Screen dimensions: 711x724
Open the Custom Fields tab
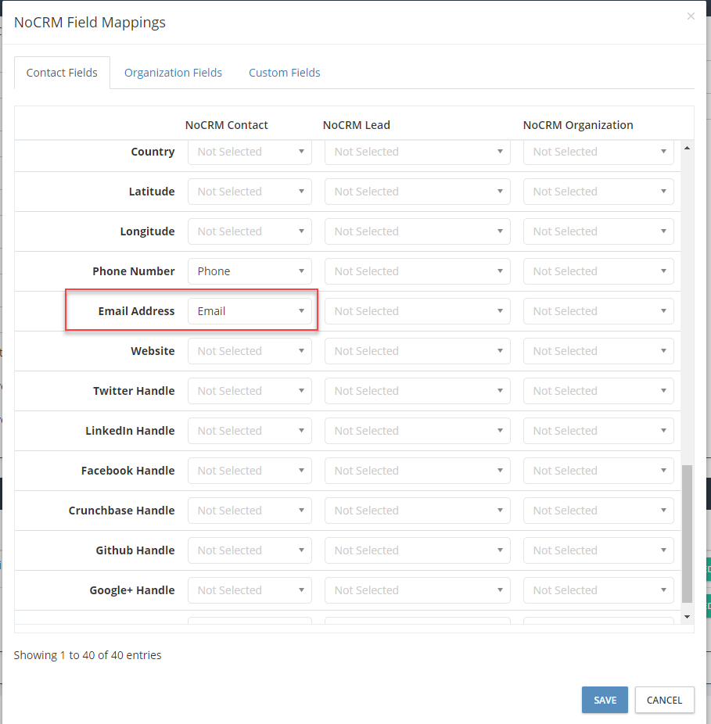284,73
